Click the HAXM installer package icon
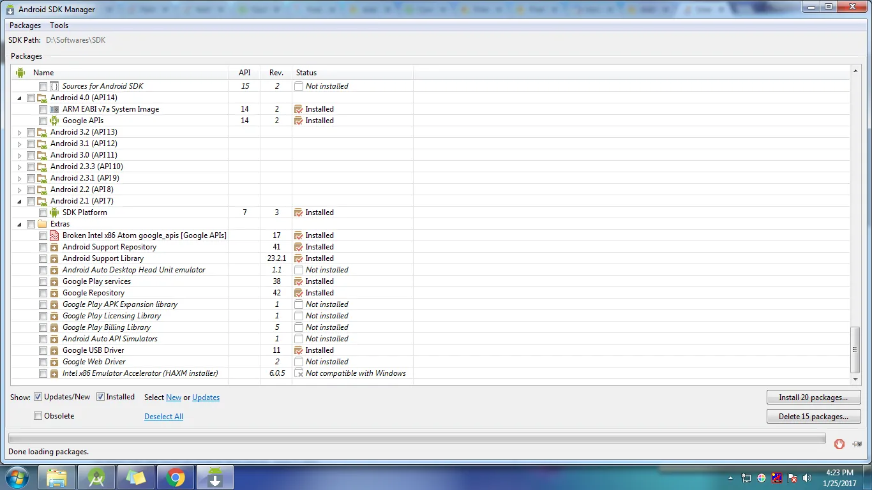Viewport: 872px width, 490px height. pos(54,373)
